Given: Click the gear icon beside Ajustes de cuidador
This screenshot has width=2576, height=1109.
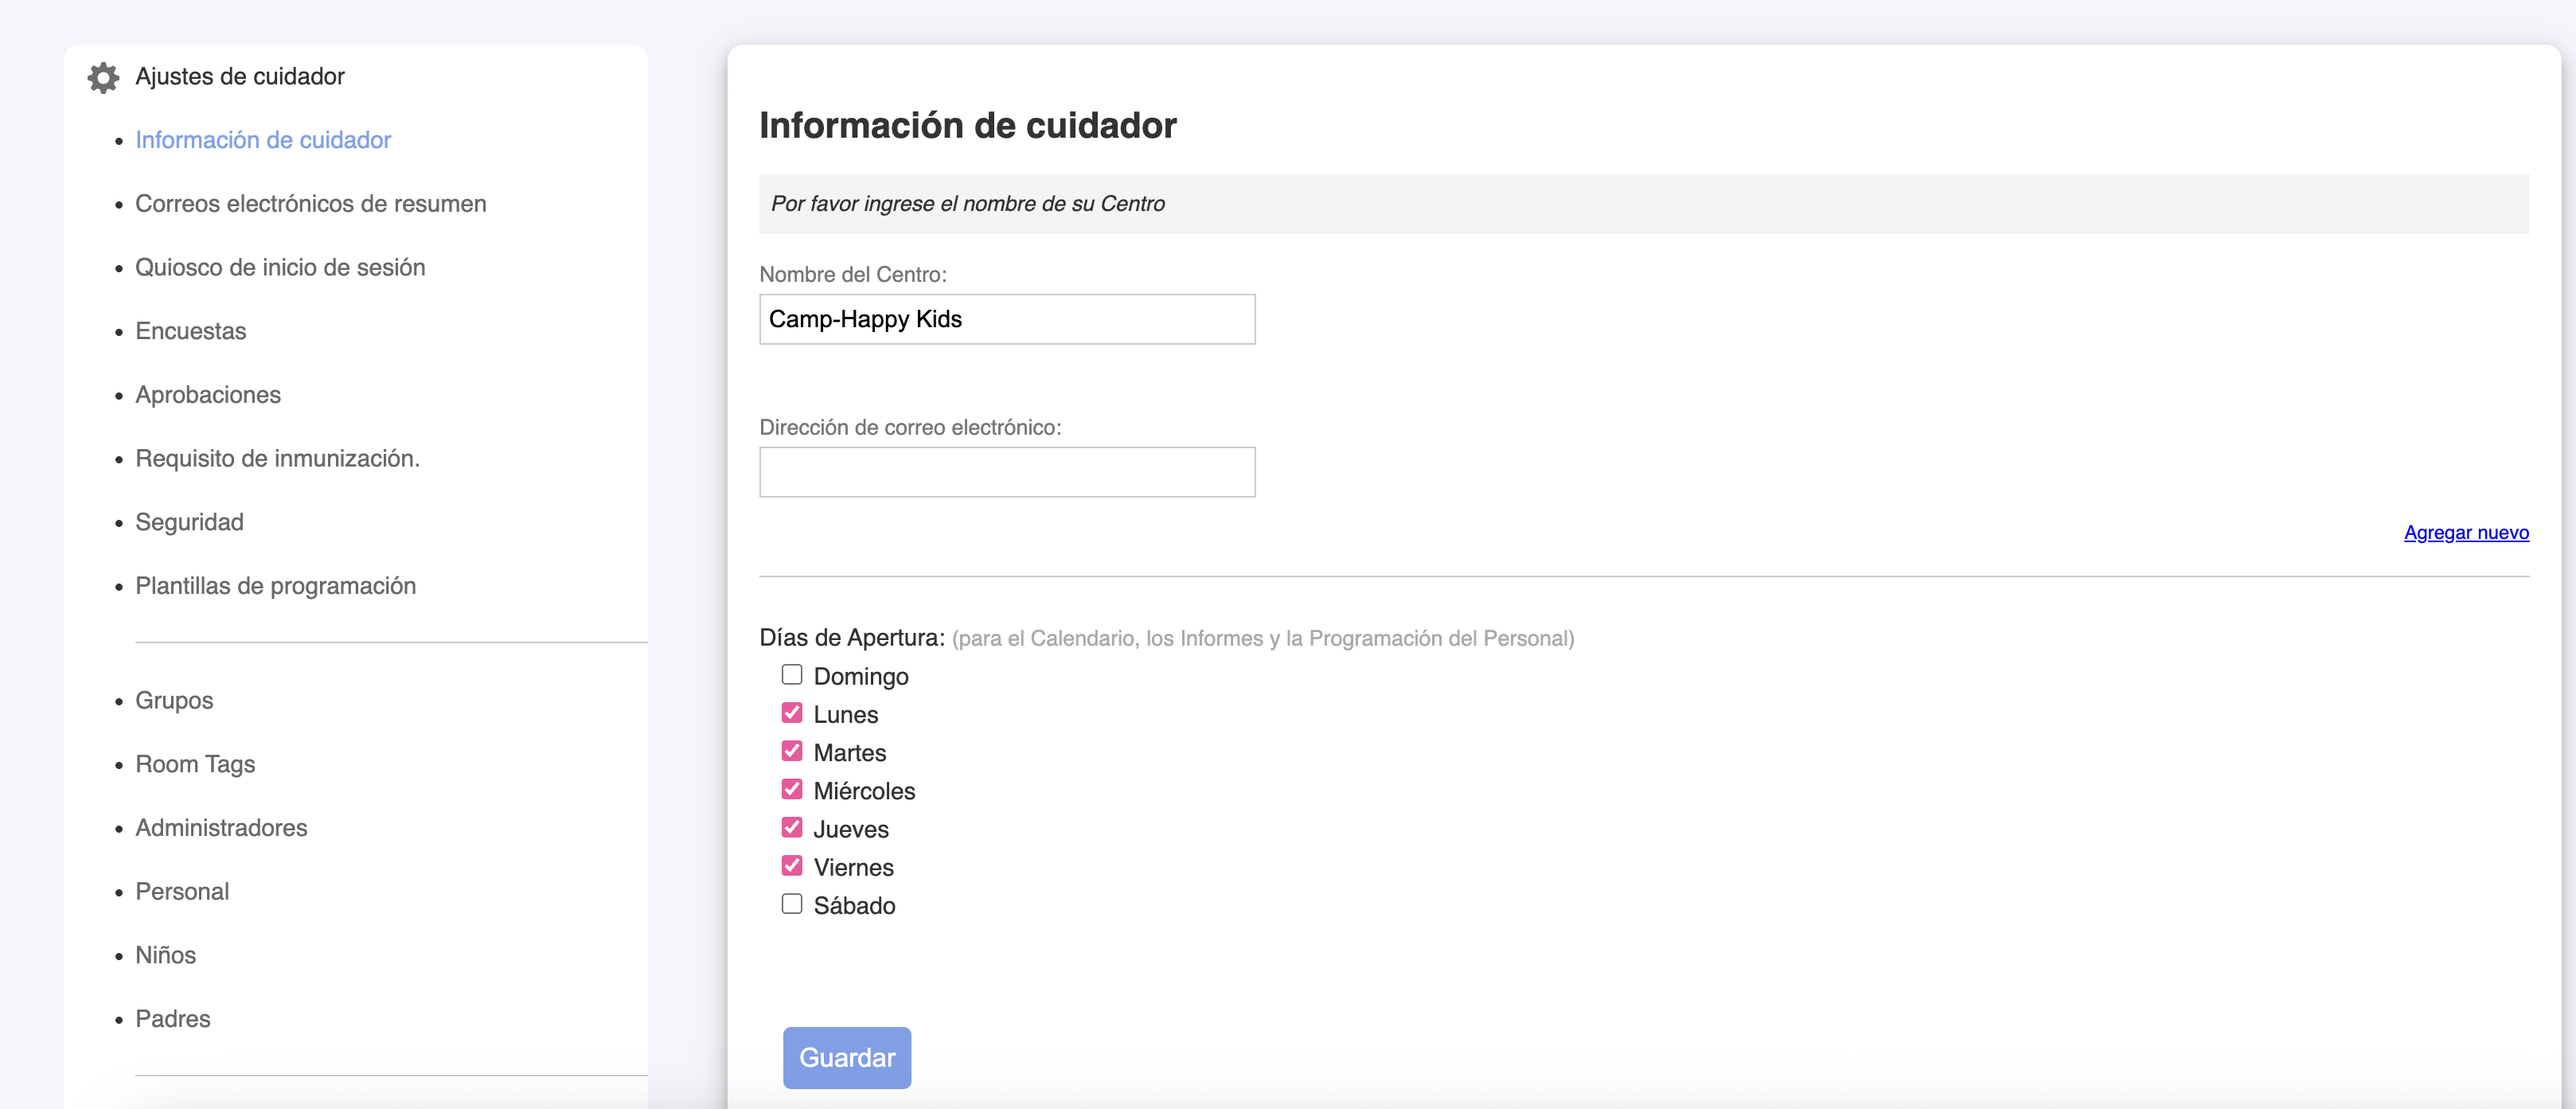Looking at the screenshot, I should pos(103,77).
